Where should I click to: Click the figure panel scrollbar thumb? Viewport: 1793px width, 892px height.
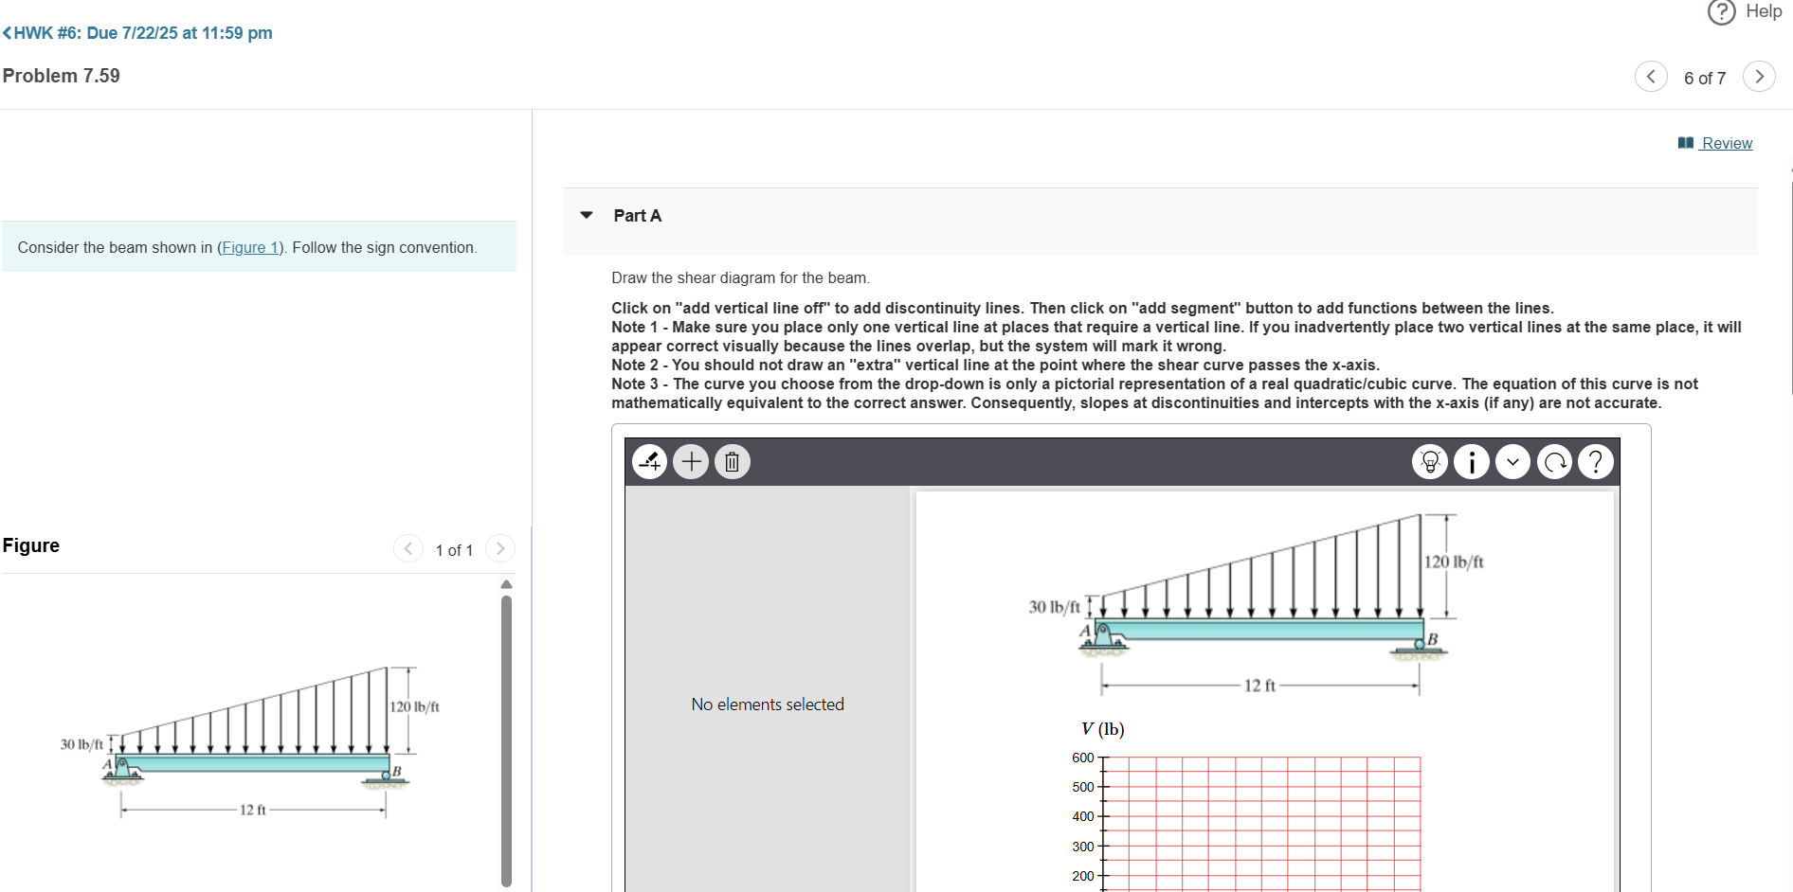tap(506, 740)
